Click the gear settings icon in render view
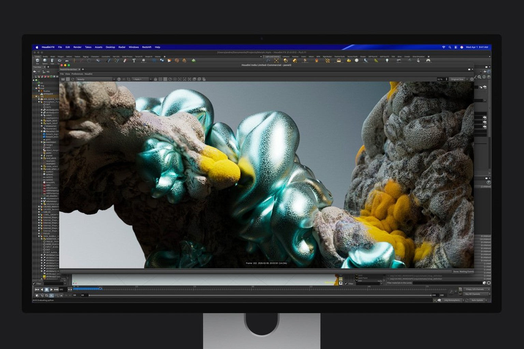The width and height of the screenshot is (524, 349). (472, 79)
